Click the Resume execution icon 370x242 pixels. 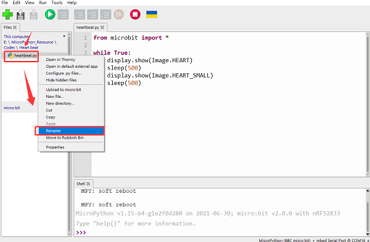pyautogui.click(x=118, y=15)
